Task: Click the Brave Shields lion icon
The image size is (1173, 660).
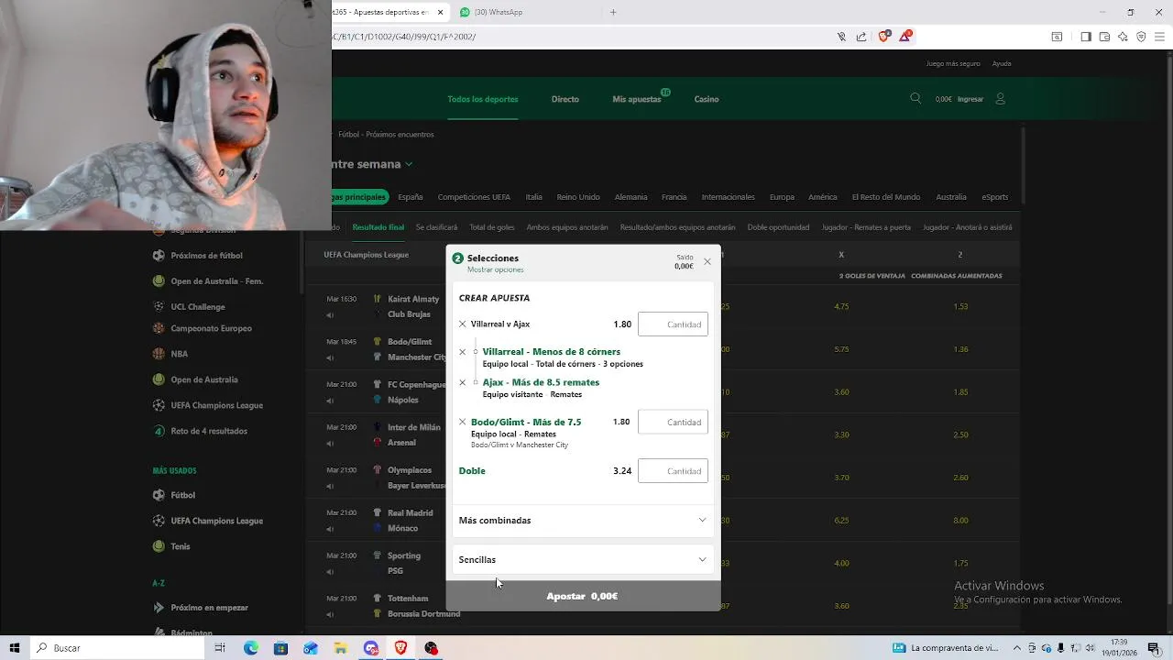Action: [x=883, y=37]
